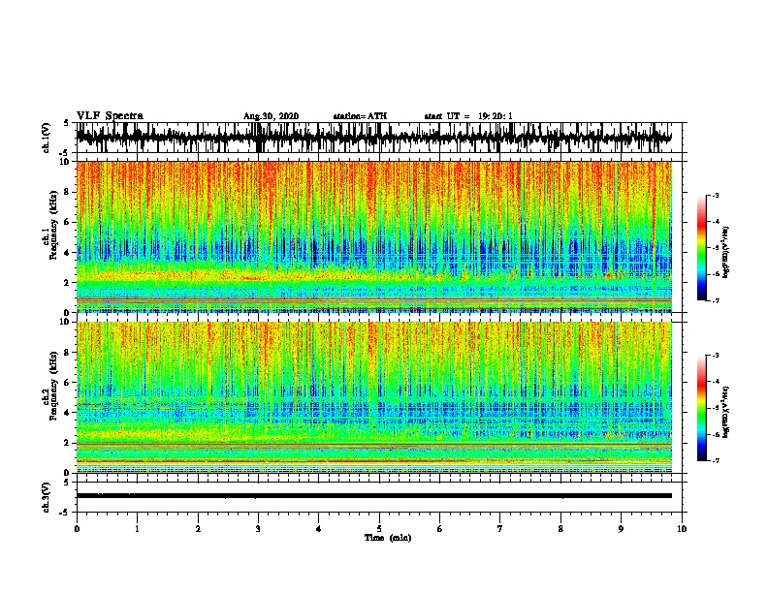Screen dimensions: 768x593
Task: Click the "start UT = 19:20: 1" text
Action: pos(468,116)
